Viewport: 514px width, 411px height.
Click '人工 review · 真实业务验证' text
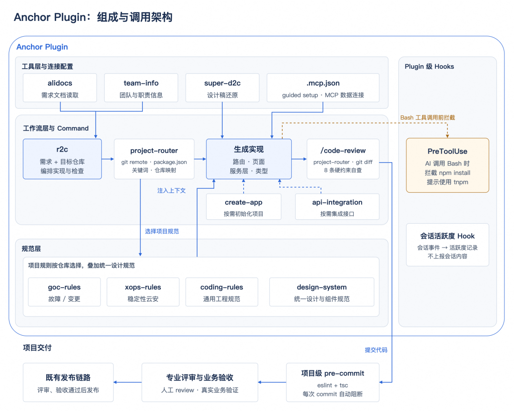coord(199,390)
